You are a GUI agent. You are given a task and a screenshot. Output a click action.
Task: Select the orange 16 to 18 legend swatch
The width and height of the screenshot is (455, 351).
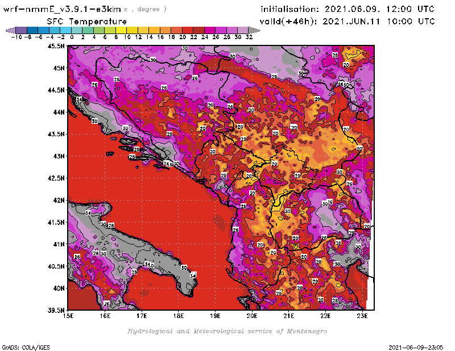165,30
